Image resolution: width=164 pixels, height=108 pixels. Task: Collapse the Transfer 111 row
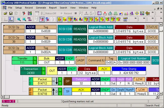[x=13, y=57]
